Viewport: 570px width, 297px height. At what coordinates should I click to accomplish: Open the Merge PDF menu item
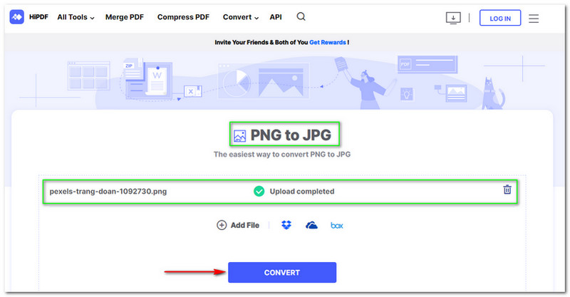pyautogui.click(x=125, y=17)
